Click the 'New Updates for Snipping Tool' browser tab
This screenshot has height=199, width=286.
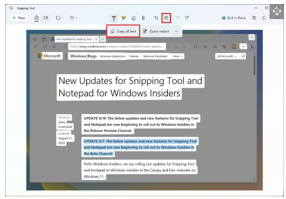(x=74, y=39)
